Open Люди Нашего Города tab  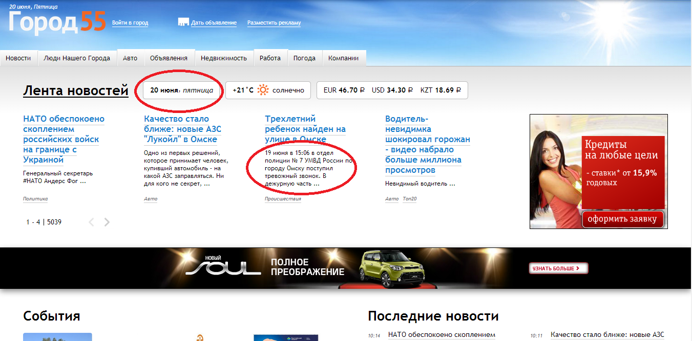point(77,58)
